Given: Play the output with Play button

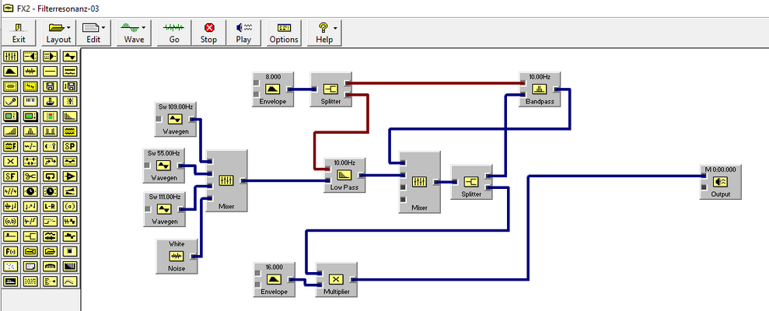Looking at the screenshot, I should 243,33.
